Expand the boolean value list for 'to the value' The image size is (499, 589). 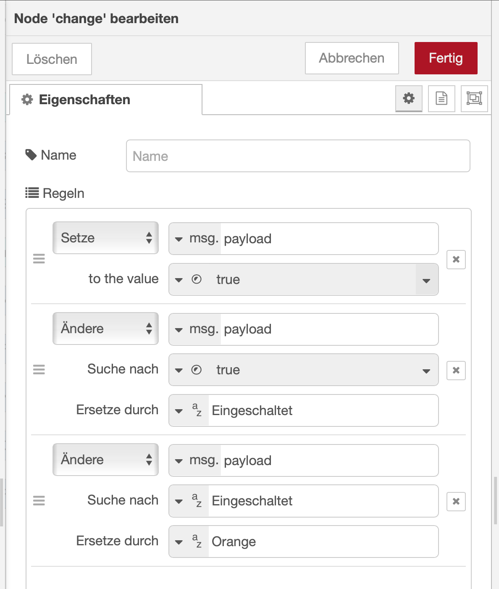pos(426,280)
